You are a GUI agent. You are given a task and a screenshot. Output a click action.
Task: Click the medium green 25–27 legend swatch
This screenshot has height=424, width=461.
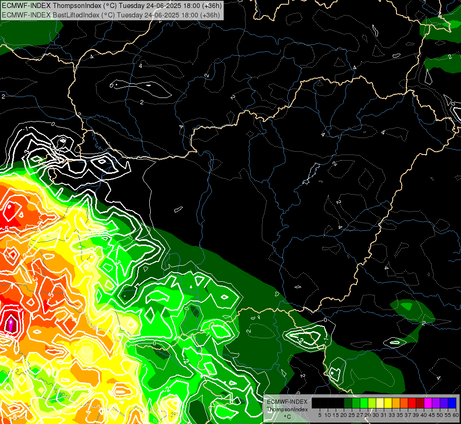(356, 403)
